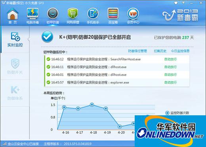Click the 4-18 chart data point
Image resolution: width=206 pixels, height=147 pixels.
click(x=92, y=105)
